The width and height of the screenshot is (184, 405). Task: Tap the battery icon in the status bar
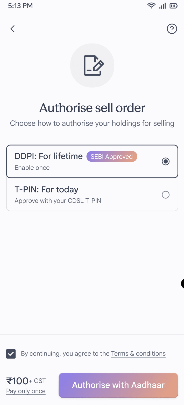click(174, 6)
